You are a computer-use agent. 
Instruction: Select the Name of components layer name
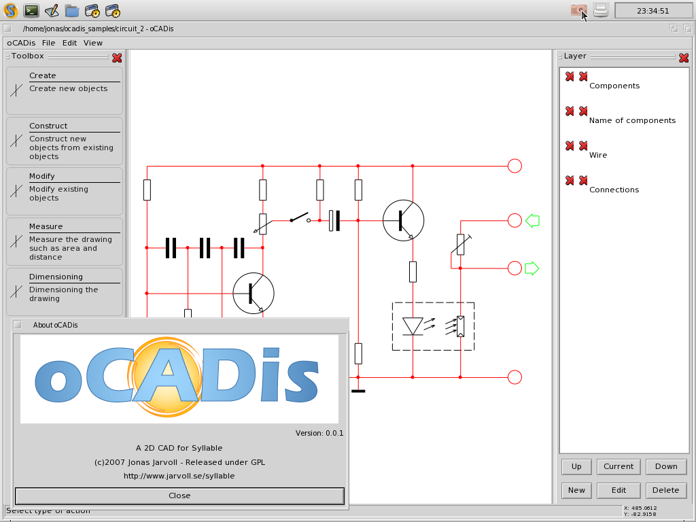(x=632, y=120)
